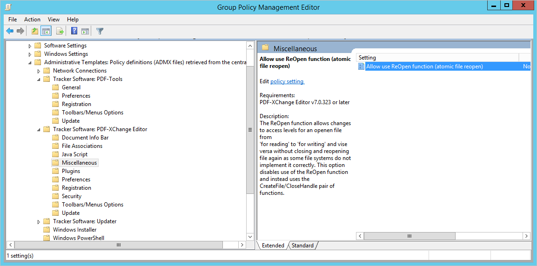Image resolution: width=537 pixels, height=266 pixels.
Task: Click the Miscellaneous header folder icon
Action: (x=265, y=48)
